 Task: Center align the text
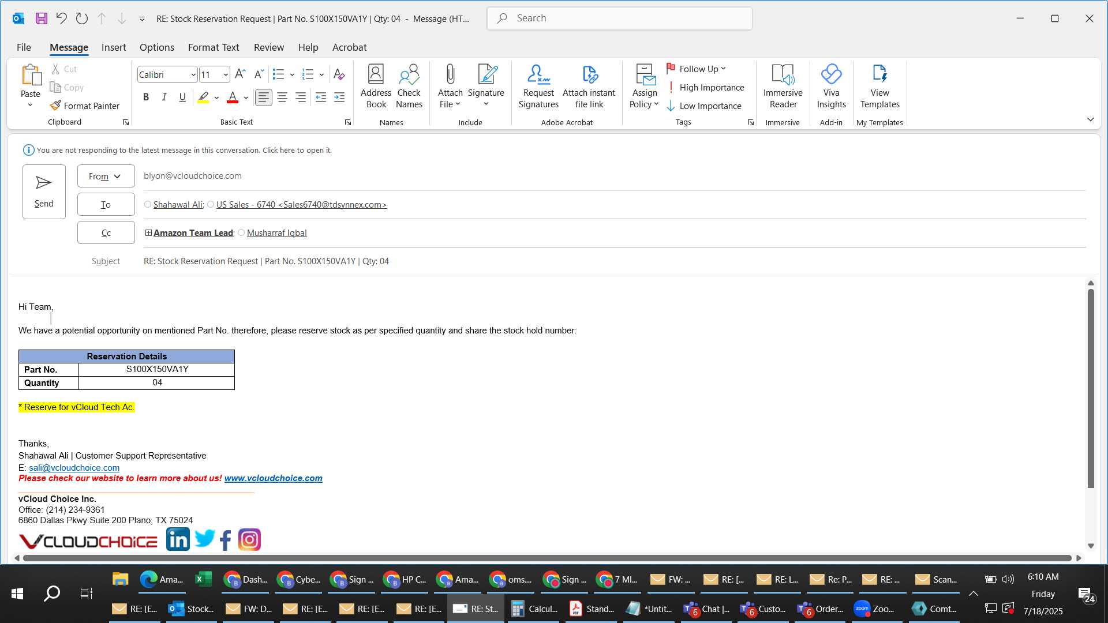pos(282,97)
